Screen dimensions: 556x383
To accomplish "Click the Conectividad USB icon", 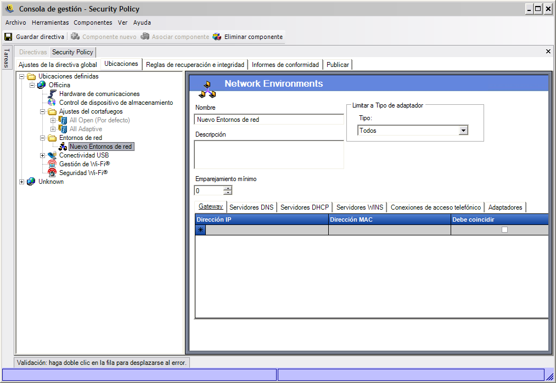I will [52, 155].
